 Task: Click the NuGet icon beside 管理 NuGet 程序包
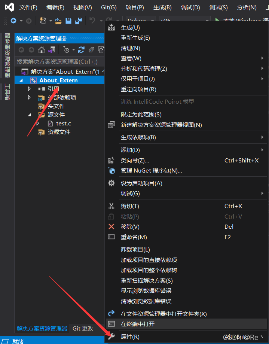point(111,170)
